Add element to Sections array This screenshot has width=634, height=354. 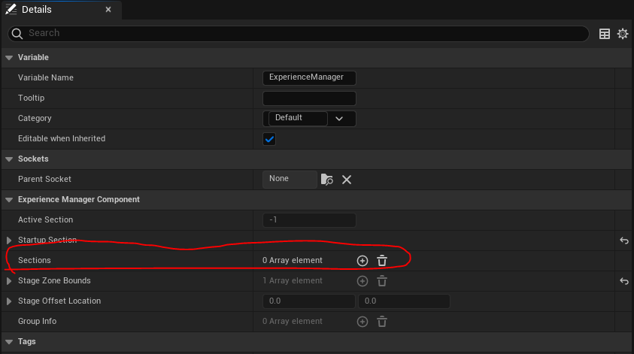coord(362,260)
